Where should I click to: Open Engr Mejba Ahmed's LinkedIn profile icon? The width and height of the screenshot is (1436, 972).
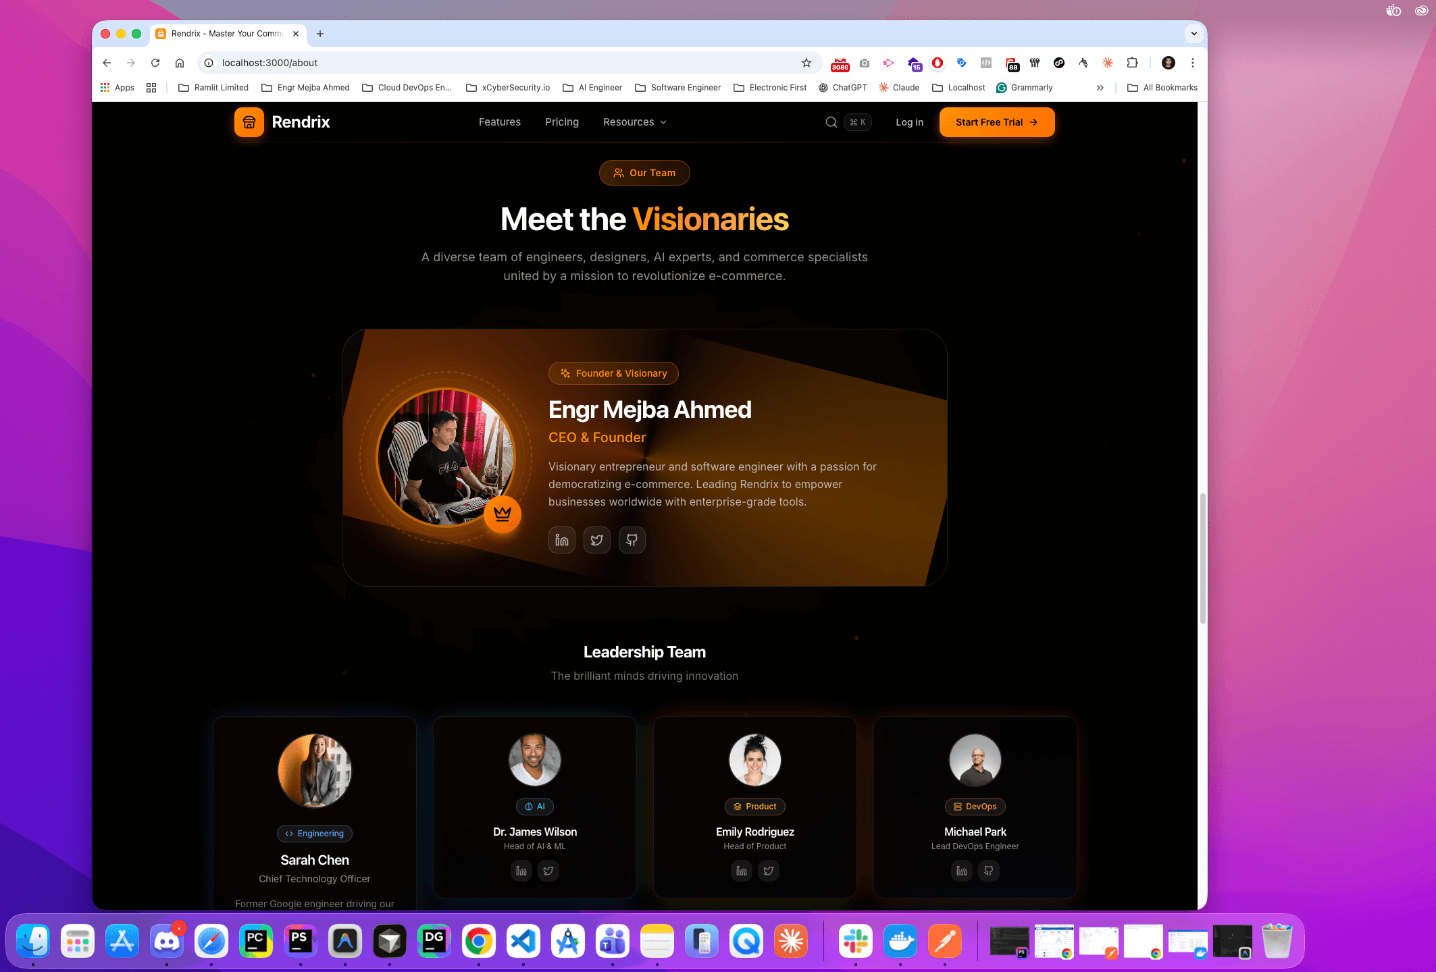coord(561,540)
